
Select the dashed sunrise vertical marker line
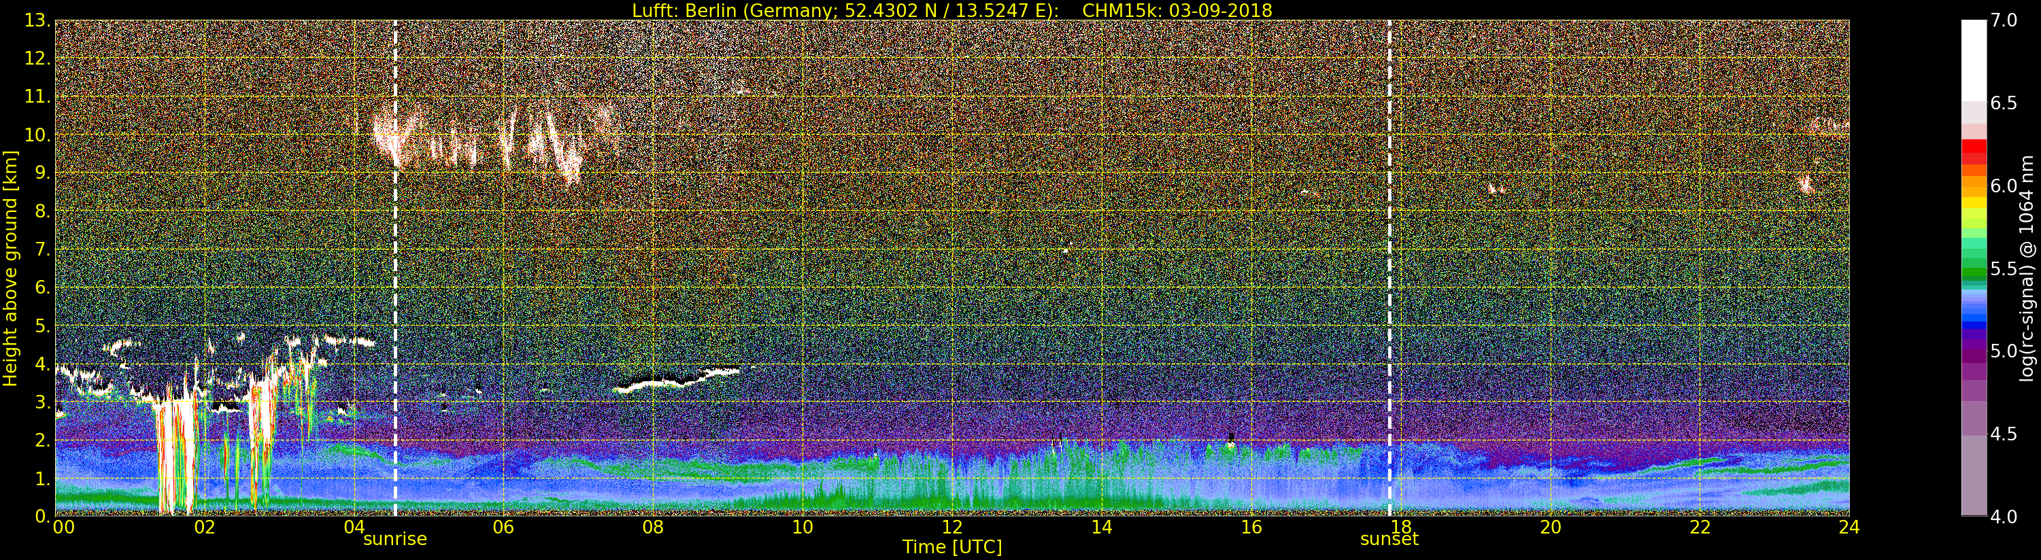click(395, 268)
